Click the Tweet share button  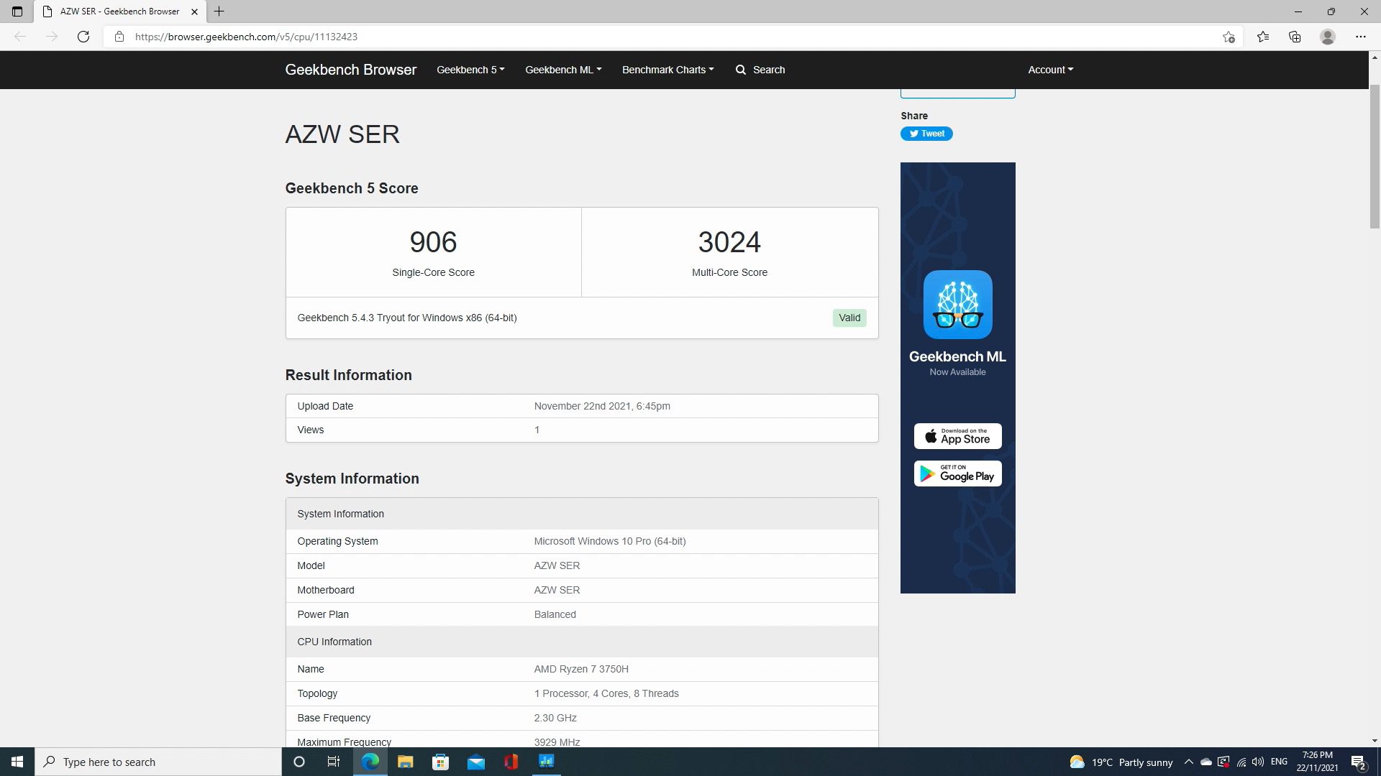(x=926, y=134)
